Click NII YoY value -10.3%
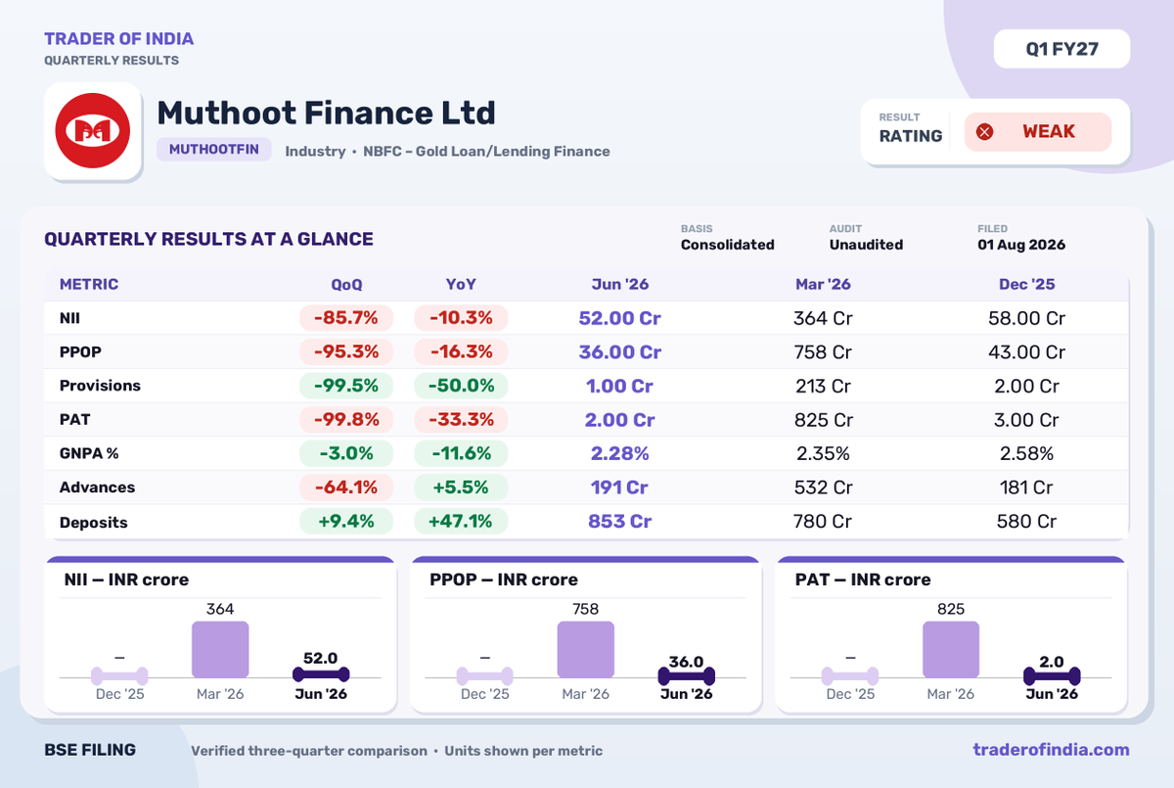The width and height of the screenshot is (1174, 788). tap(461, 318)
